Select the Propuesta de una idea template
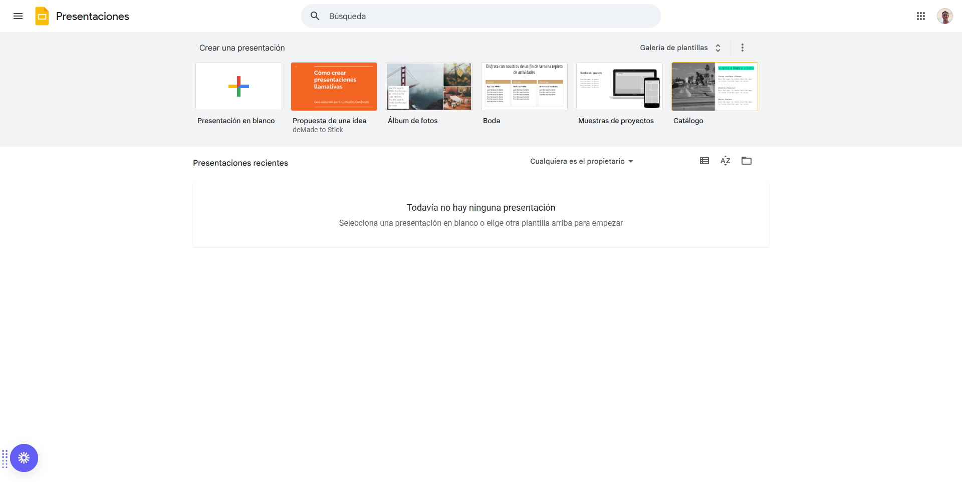962x482 pixels. [x=334, y=87]
